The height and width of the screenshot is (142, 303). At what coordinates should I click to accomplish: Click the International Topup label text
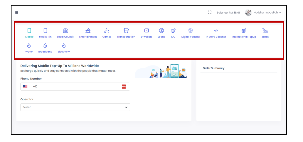tap(244, 37)
